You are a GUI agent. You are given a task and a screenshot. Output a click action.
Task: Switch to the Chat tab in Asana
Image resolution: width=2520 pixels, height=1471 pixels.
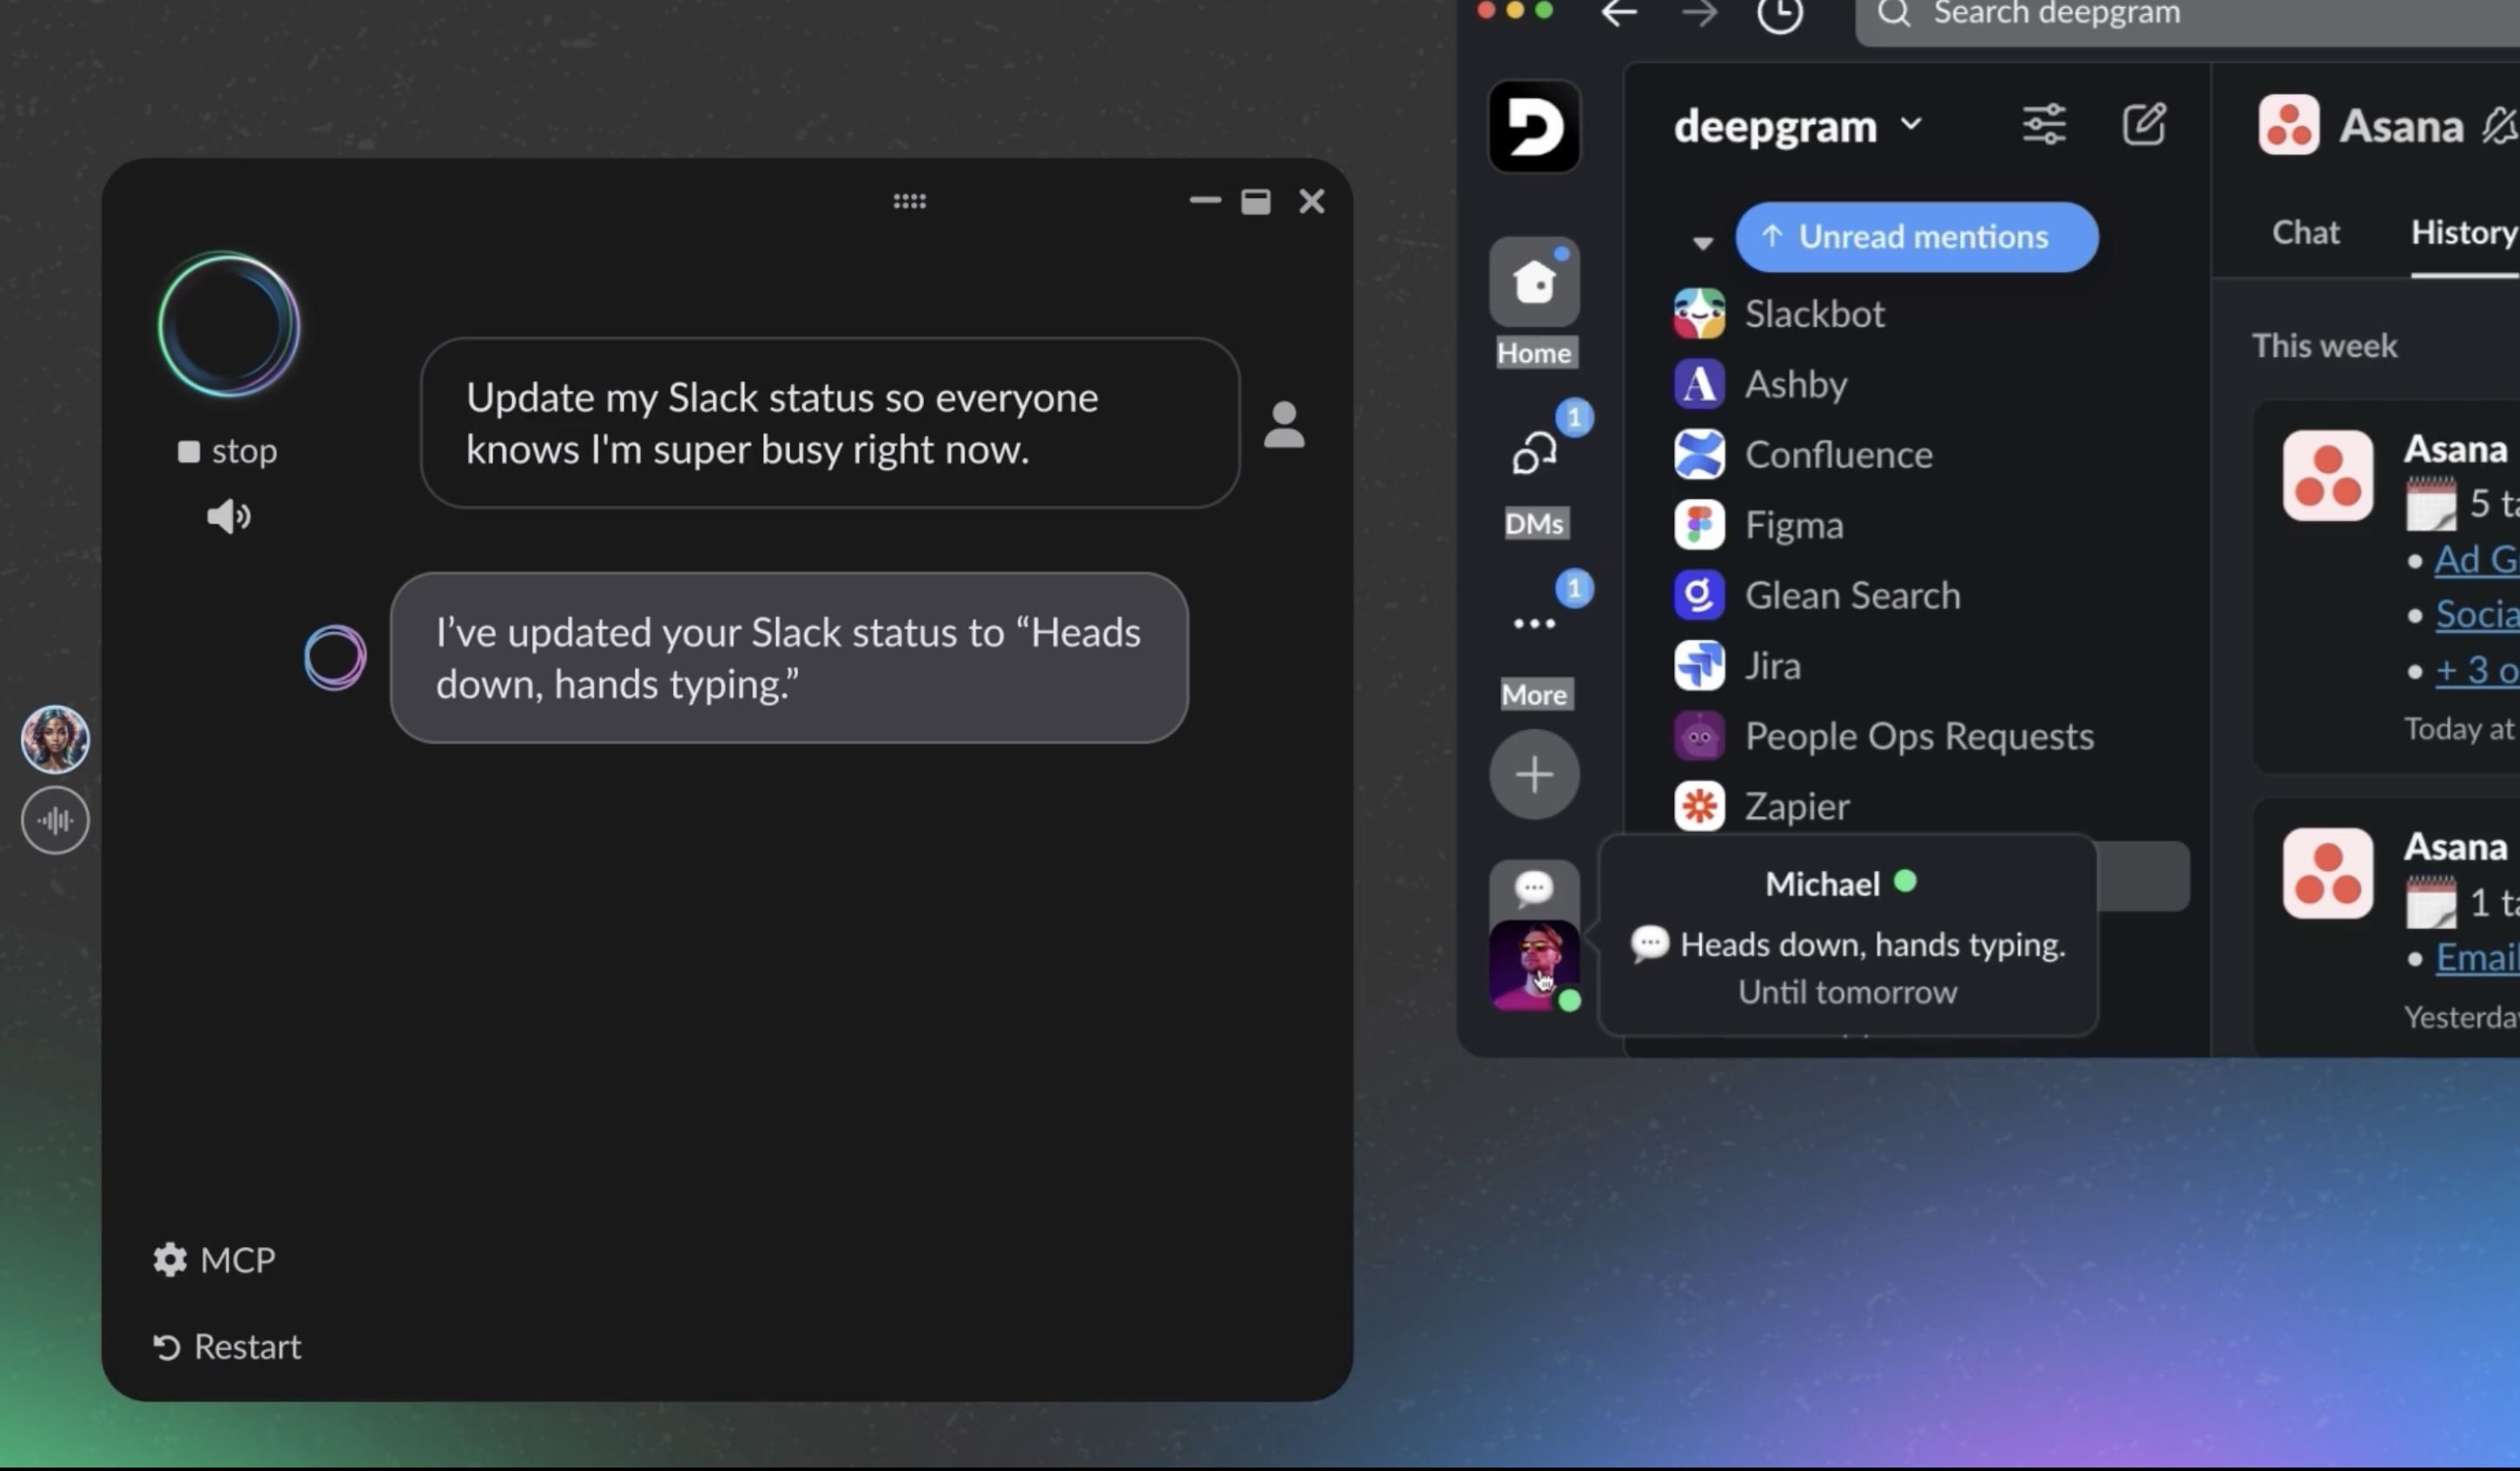2305,233
